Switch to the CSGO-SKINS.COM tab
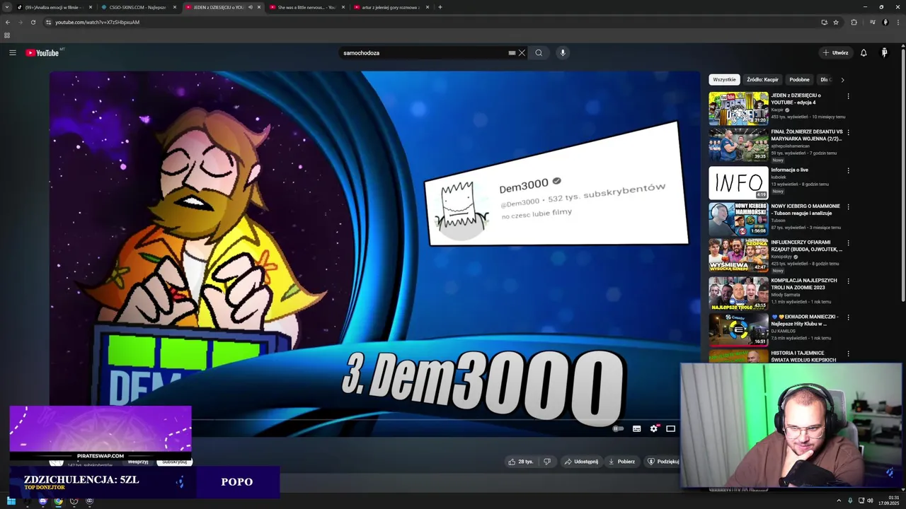 click(138, 7)
